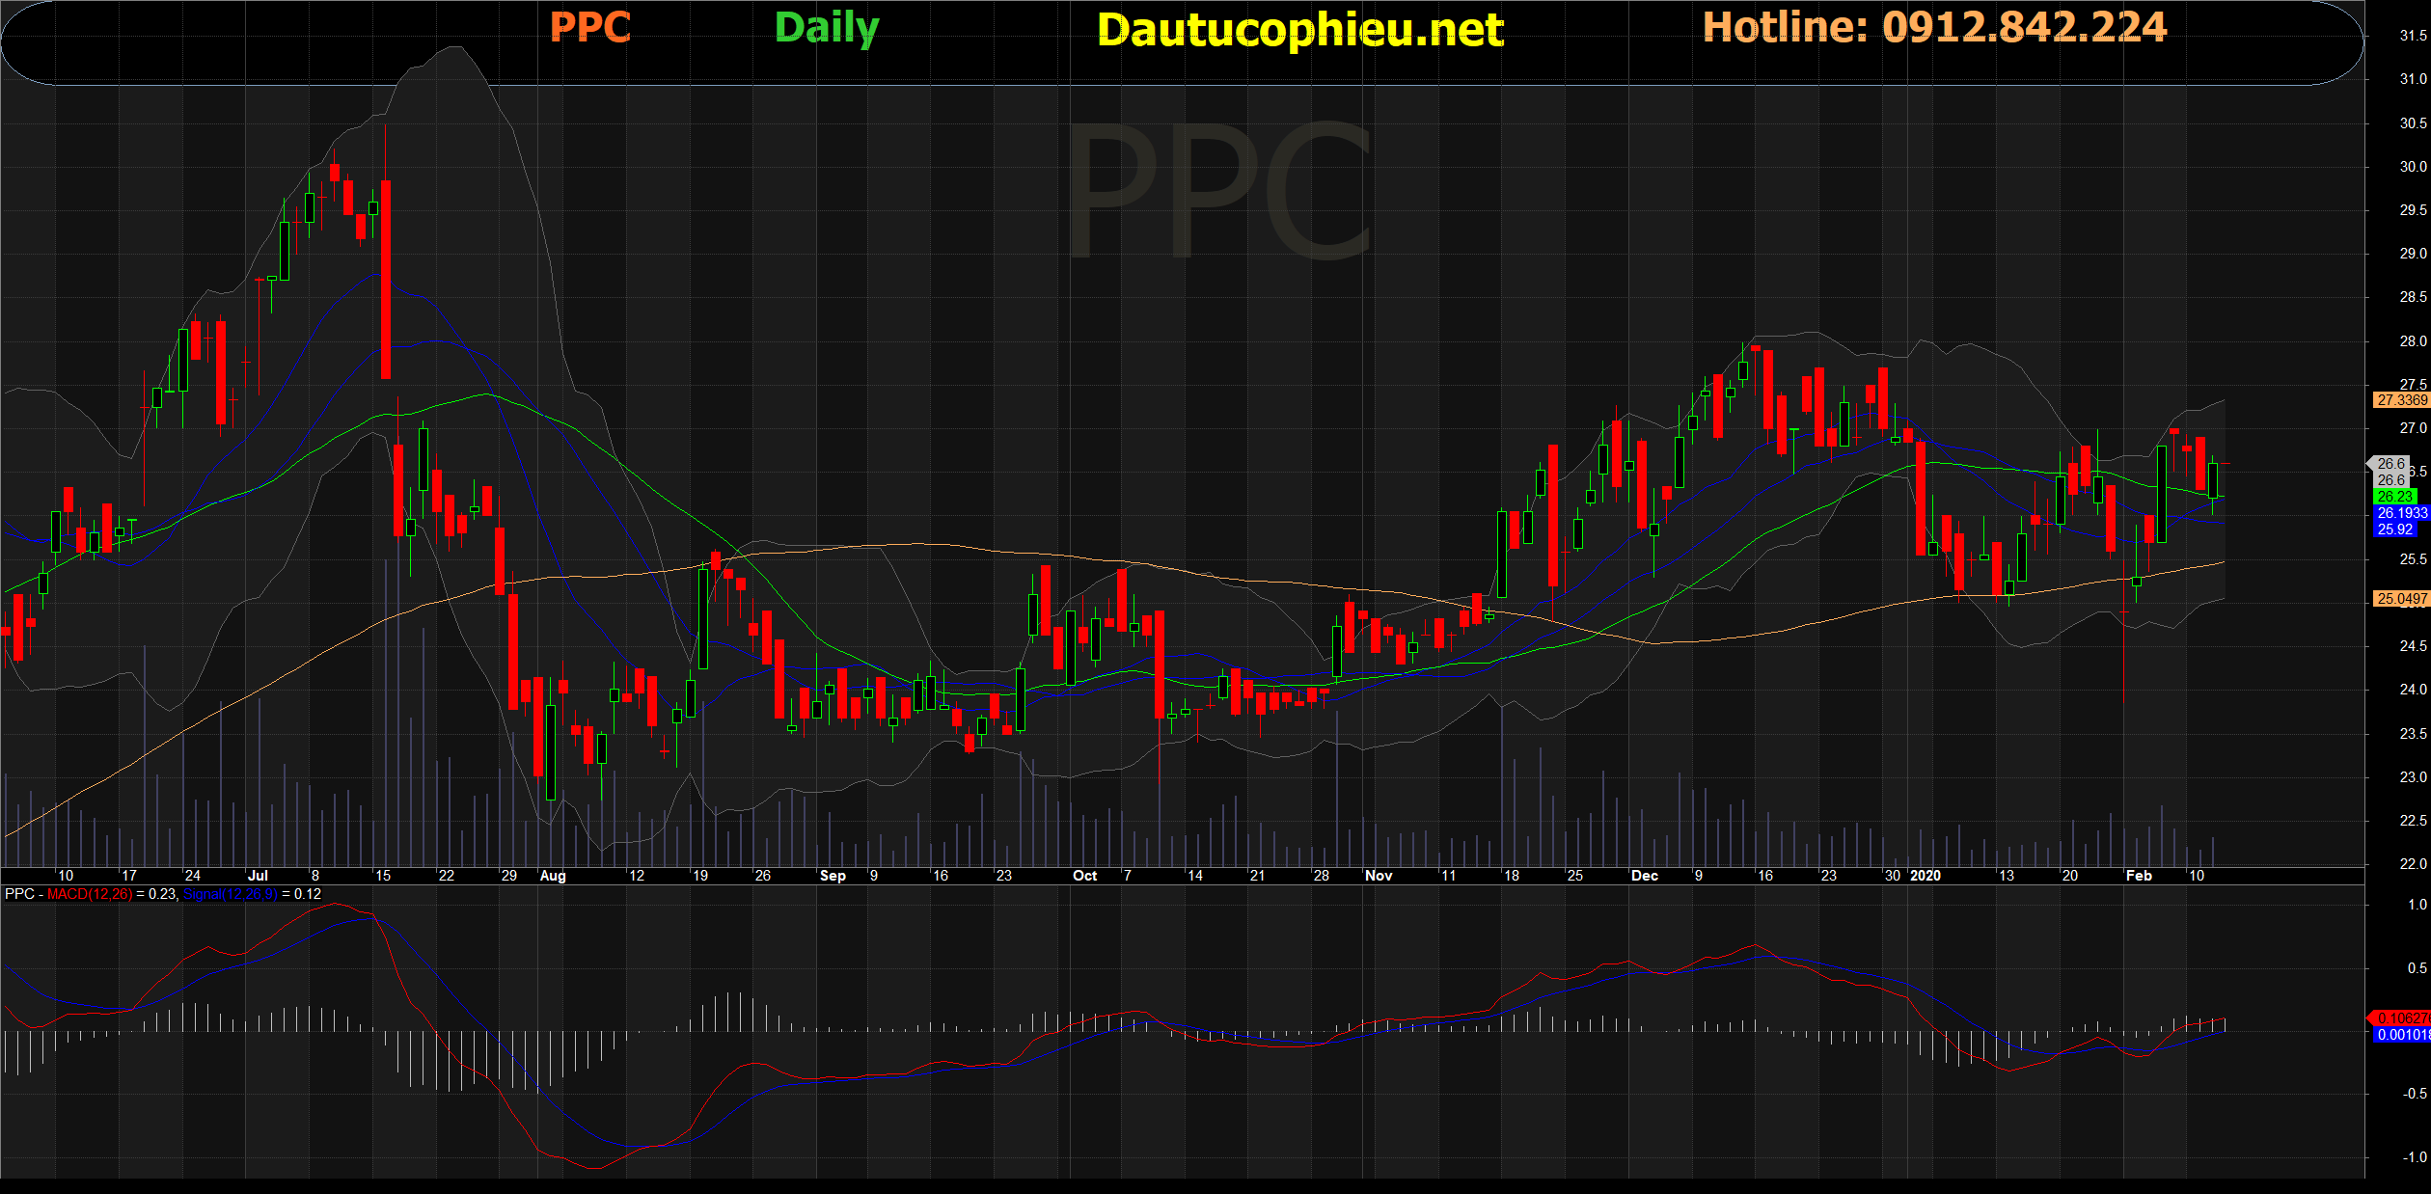Click the blue 26.1933 price label

[x=2401, y=513]
